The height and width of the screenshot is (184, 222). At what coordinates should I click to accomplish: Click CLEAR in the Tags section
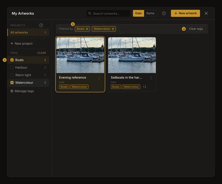pos(41,53)
